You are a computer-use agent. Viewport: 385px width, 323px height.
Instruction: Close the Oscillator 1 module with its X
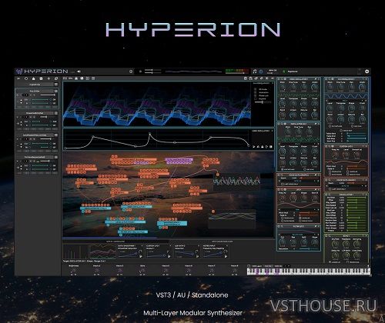(319, 79)
